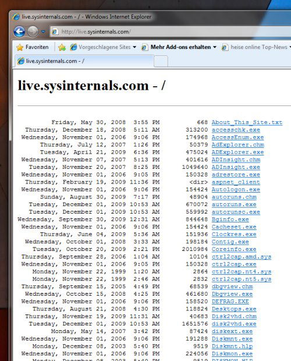The width and height of the screenshot is (291, 361).
Task: Open a new blank tab
Action: click(161, 61)
